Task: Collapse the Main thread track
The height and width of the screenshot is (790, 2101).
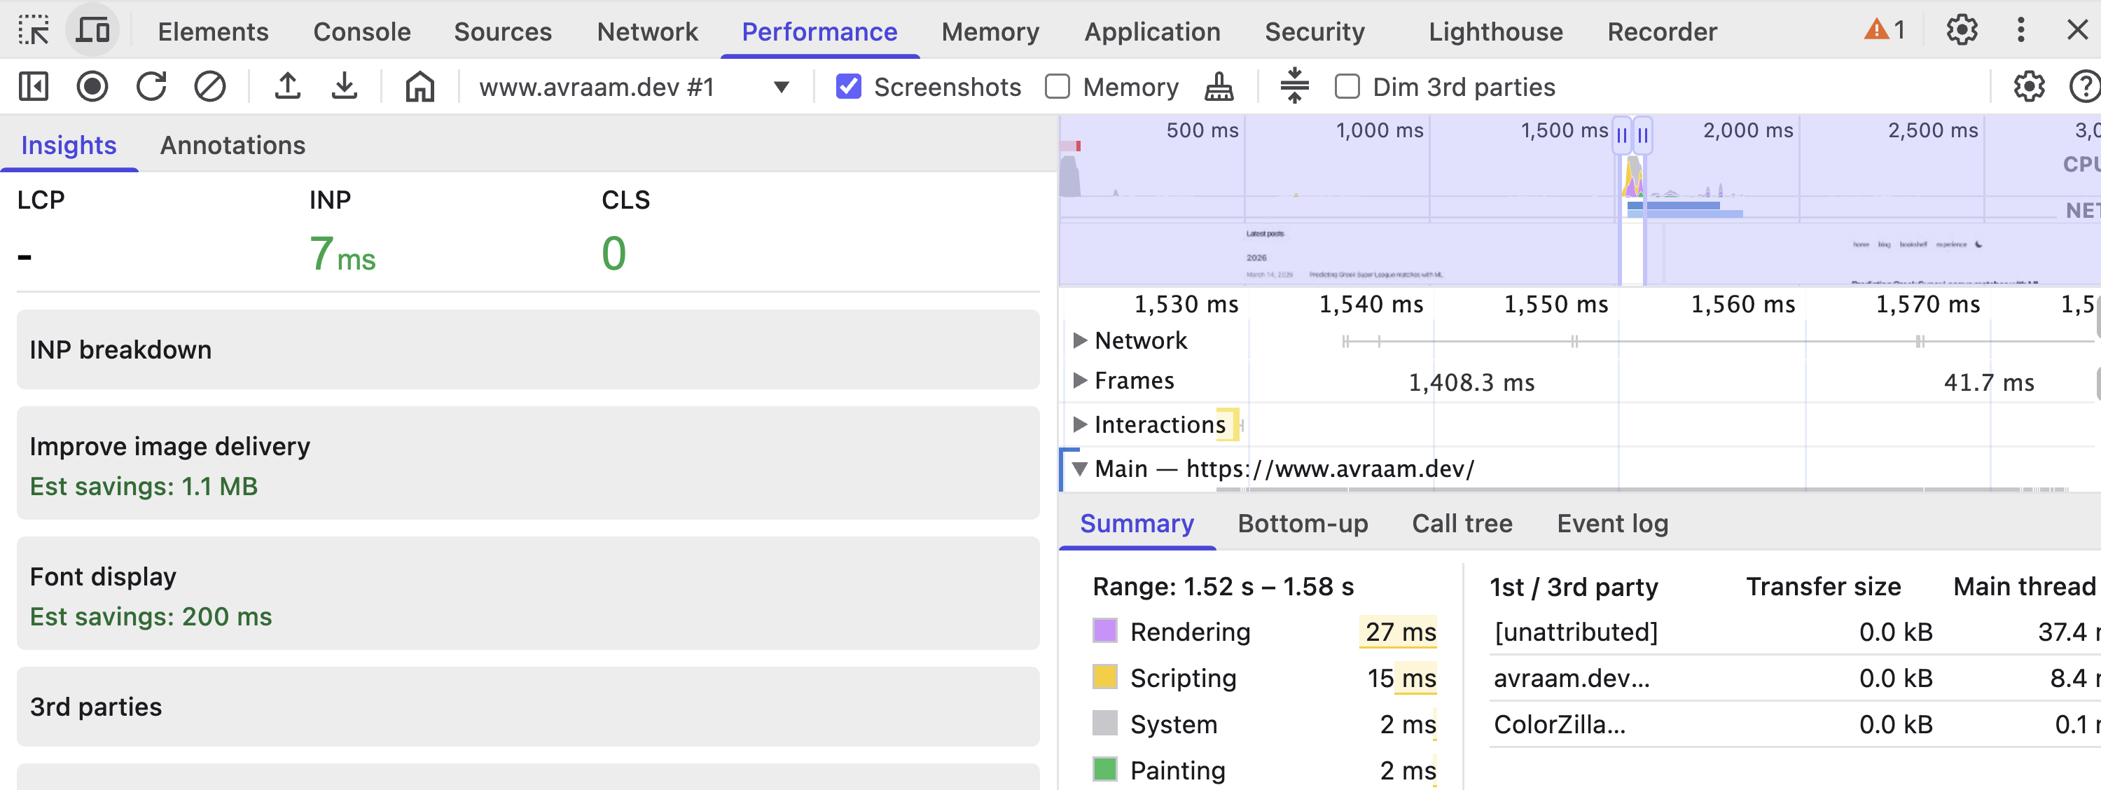Action: 1081,469
